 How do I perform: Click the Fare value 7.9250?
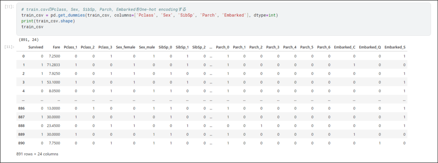click(x=54, y=73)
